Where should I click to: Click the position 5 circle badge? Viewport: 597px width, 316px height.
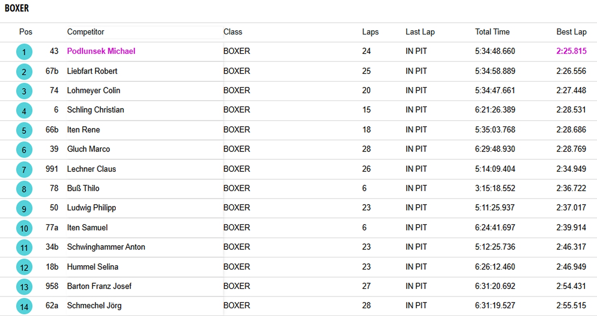tap(24, 130)
